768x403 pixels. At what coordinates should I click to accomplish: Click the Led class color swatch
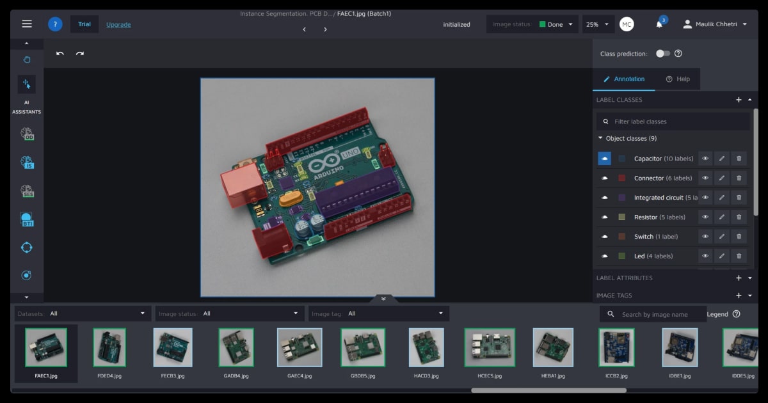click(622, 257)
